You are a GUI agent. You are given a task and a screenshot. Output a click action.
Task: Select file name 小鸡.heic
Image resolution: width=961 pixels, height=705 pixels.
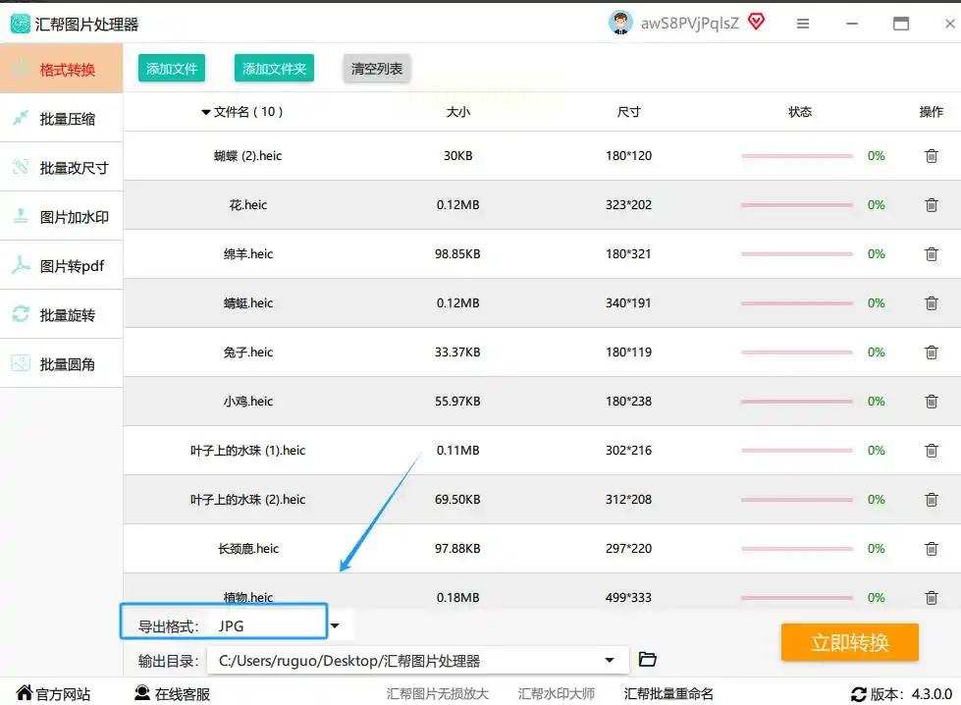[x=247, y=401]
